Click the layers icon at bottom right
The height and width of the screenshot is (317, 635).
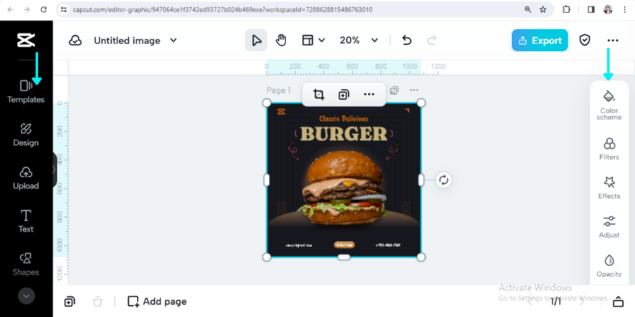pyautogui.click(x=618, y=302)
